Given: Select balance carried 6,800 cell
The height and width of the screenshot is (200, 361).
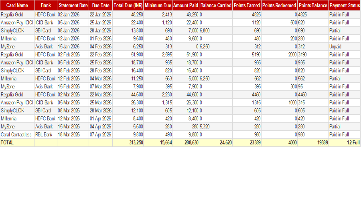Looking at the screenshot, I should [216, 30].
